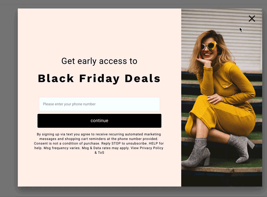The image size is (267, 197).
Task: Click the black continue button
Action: [99, 121]
